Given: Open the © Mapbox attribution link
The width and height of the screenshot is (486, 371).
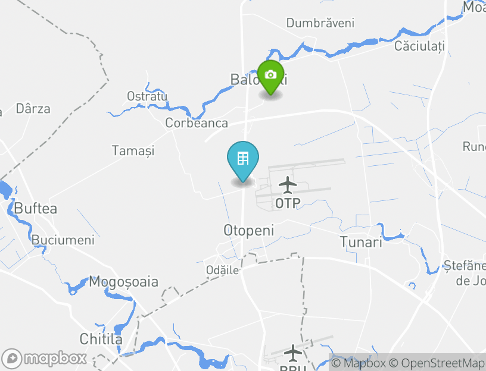Looking at the screenshot, I should (359, 363).
